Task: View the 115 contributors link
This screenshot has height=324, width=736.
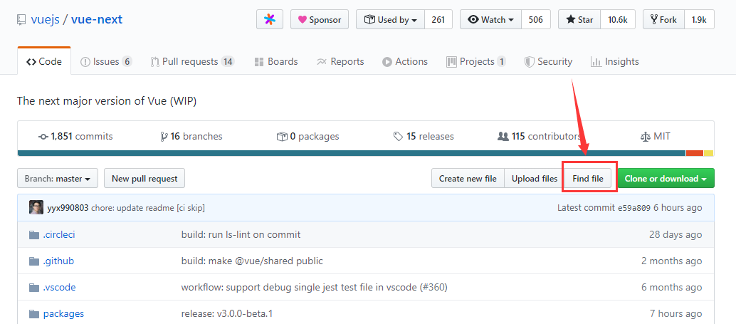Action: coord(540,137)
